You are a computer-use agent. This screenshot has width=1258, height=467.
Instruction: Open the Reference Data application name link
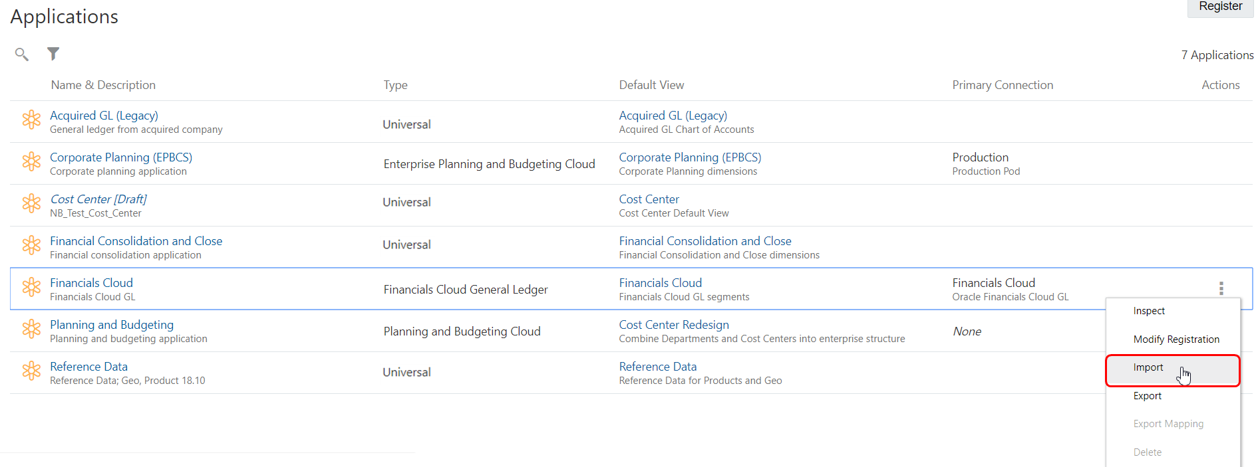(x=88, y=367)
